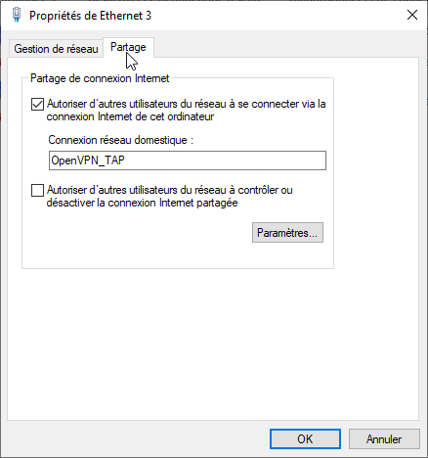
Task: Click 'désactiver la connexion Internet partagée' text line
Action: coord(142,203)
